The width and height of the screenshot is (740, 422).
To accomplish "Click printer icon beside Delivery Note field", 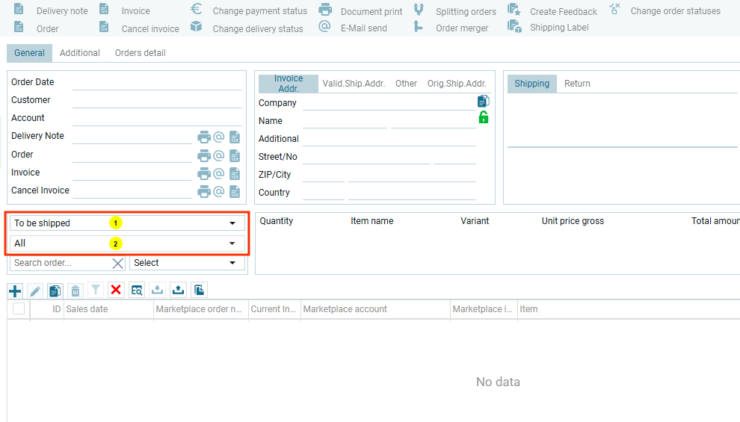I will coord(204,137).
